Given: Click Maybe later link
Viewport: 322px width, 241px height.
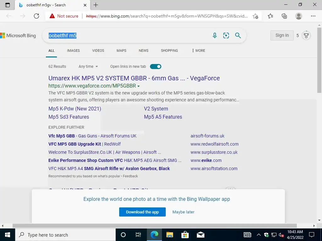Looking at the screenshot, I should pos(183,212).
